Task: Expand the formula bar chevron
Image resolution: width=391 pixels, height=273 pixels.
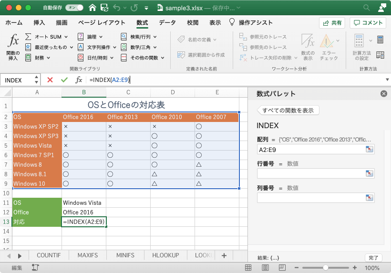Action: tap(387, 80)
